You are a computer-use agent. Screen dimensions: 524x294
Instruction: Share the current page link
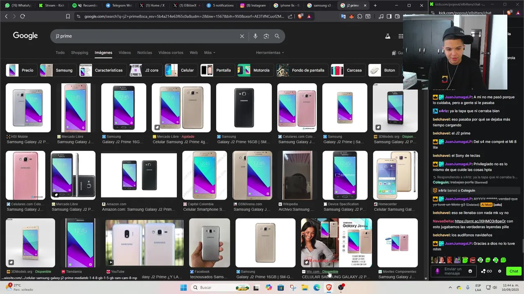290,16
